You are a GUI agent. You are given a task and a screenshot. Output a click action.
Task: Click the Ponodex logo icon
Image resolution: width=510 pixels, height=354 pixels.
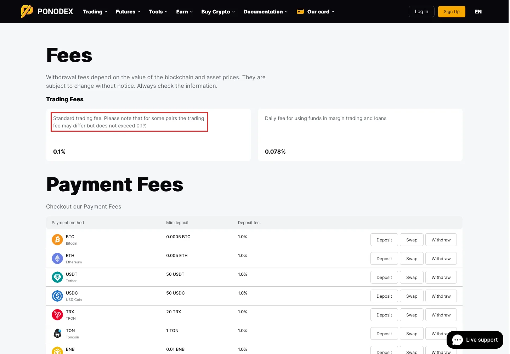(x=27, y=11)
